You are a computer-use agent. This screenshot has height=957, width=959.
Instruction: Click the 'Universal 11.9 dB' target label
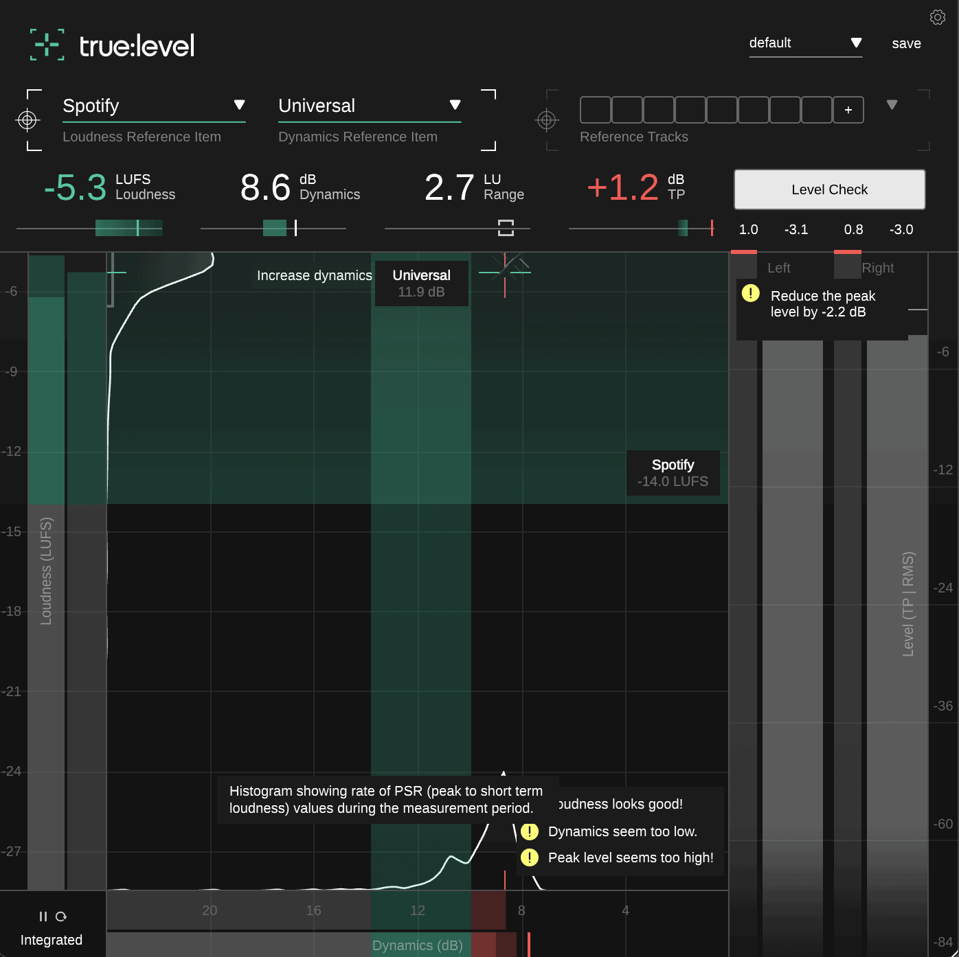point(422,284)
